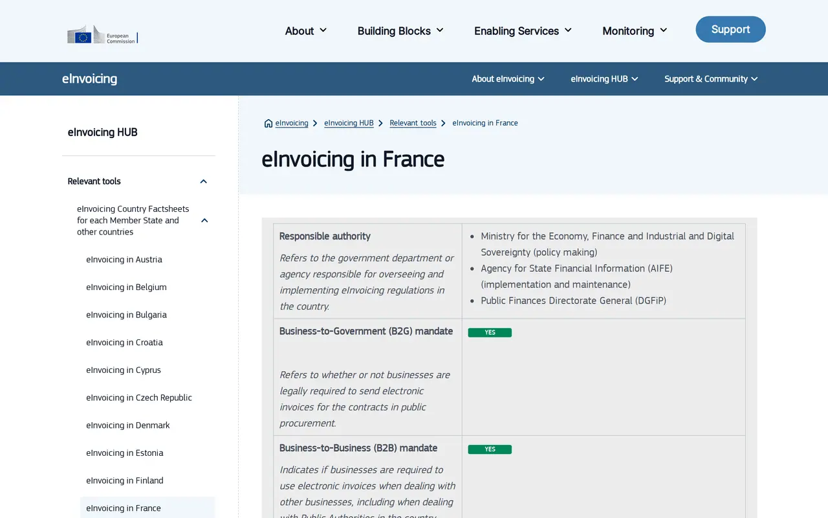
Task: Click the home icon in the breadcrumb
Action: [268, 123]
